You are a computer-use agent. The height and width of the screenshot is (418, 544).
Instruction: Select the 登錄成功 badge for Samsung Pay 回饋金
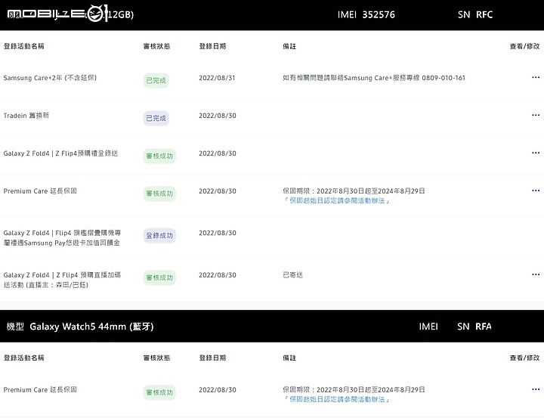click(x=159, y=236)
